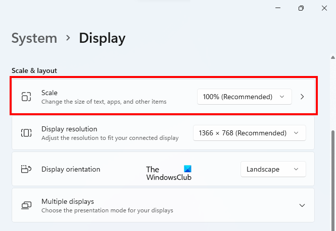
Task: Open the 1366 × 768 resolution dropdown
Action: point(249,133)
